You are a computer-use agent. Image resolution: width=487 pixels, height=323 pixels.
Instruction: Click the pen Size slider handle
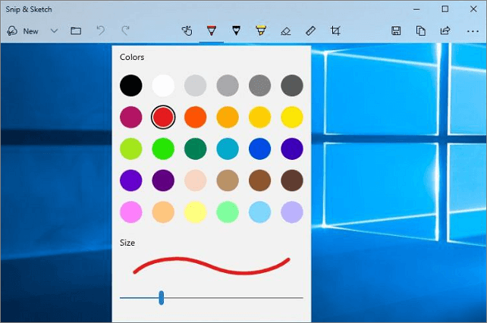pos(162,297)
